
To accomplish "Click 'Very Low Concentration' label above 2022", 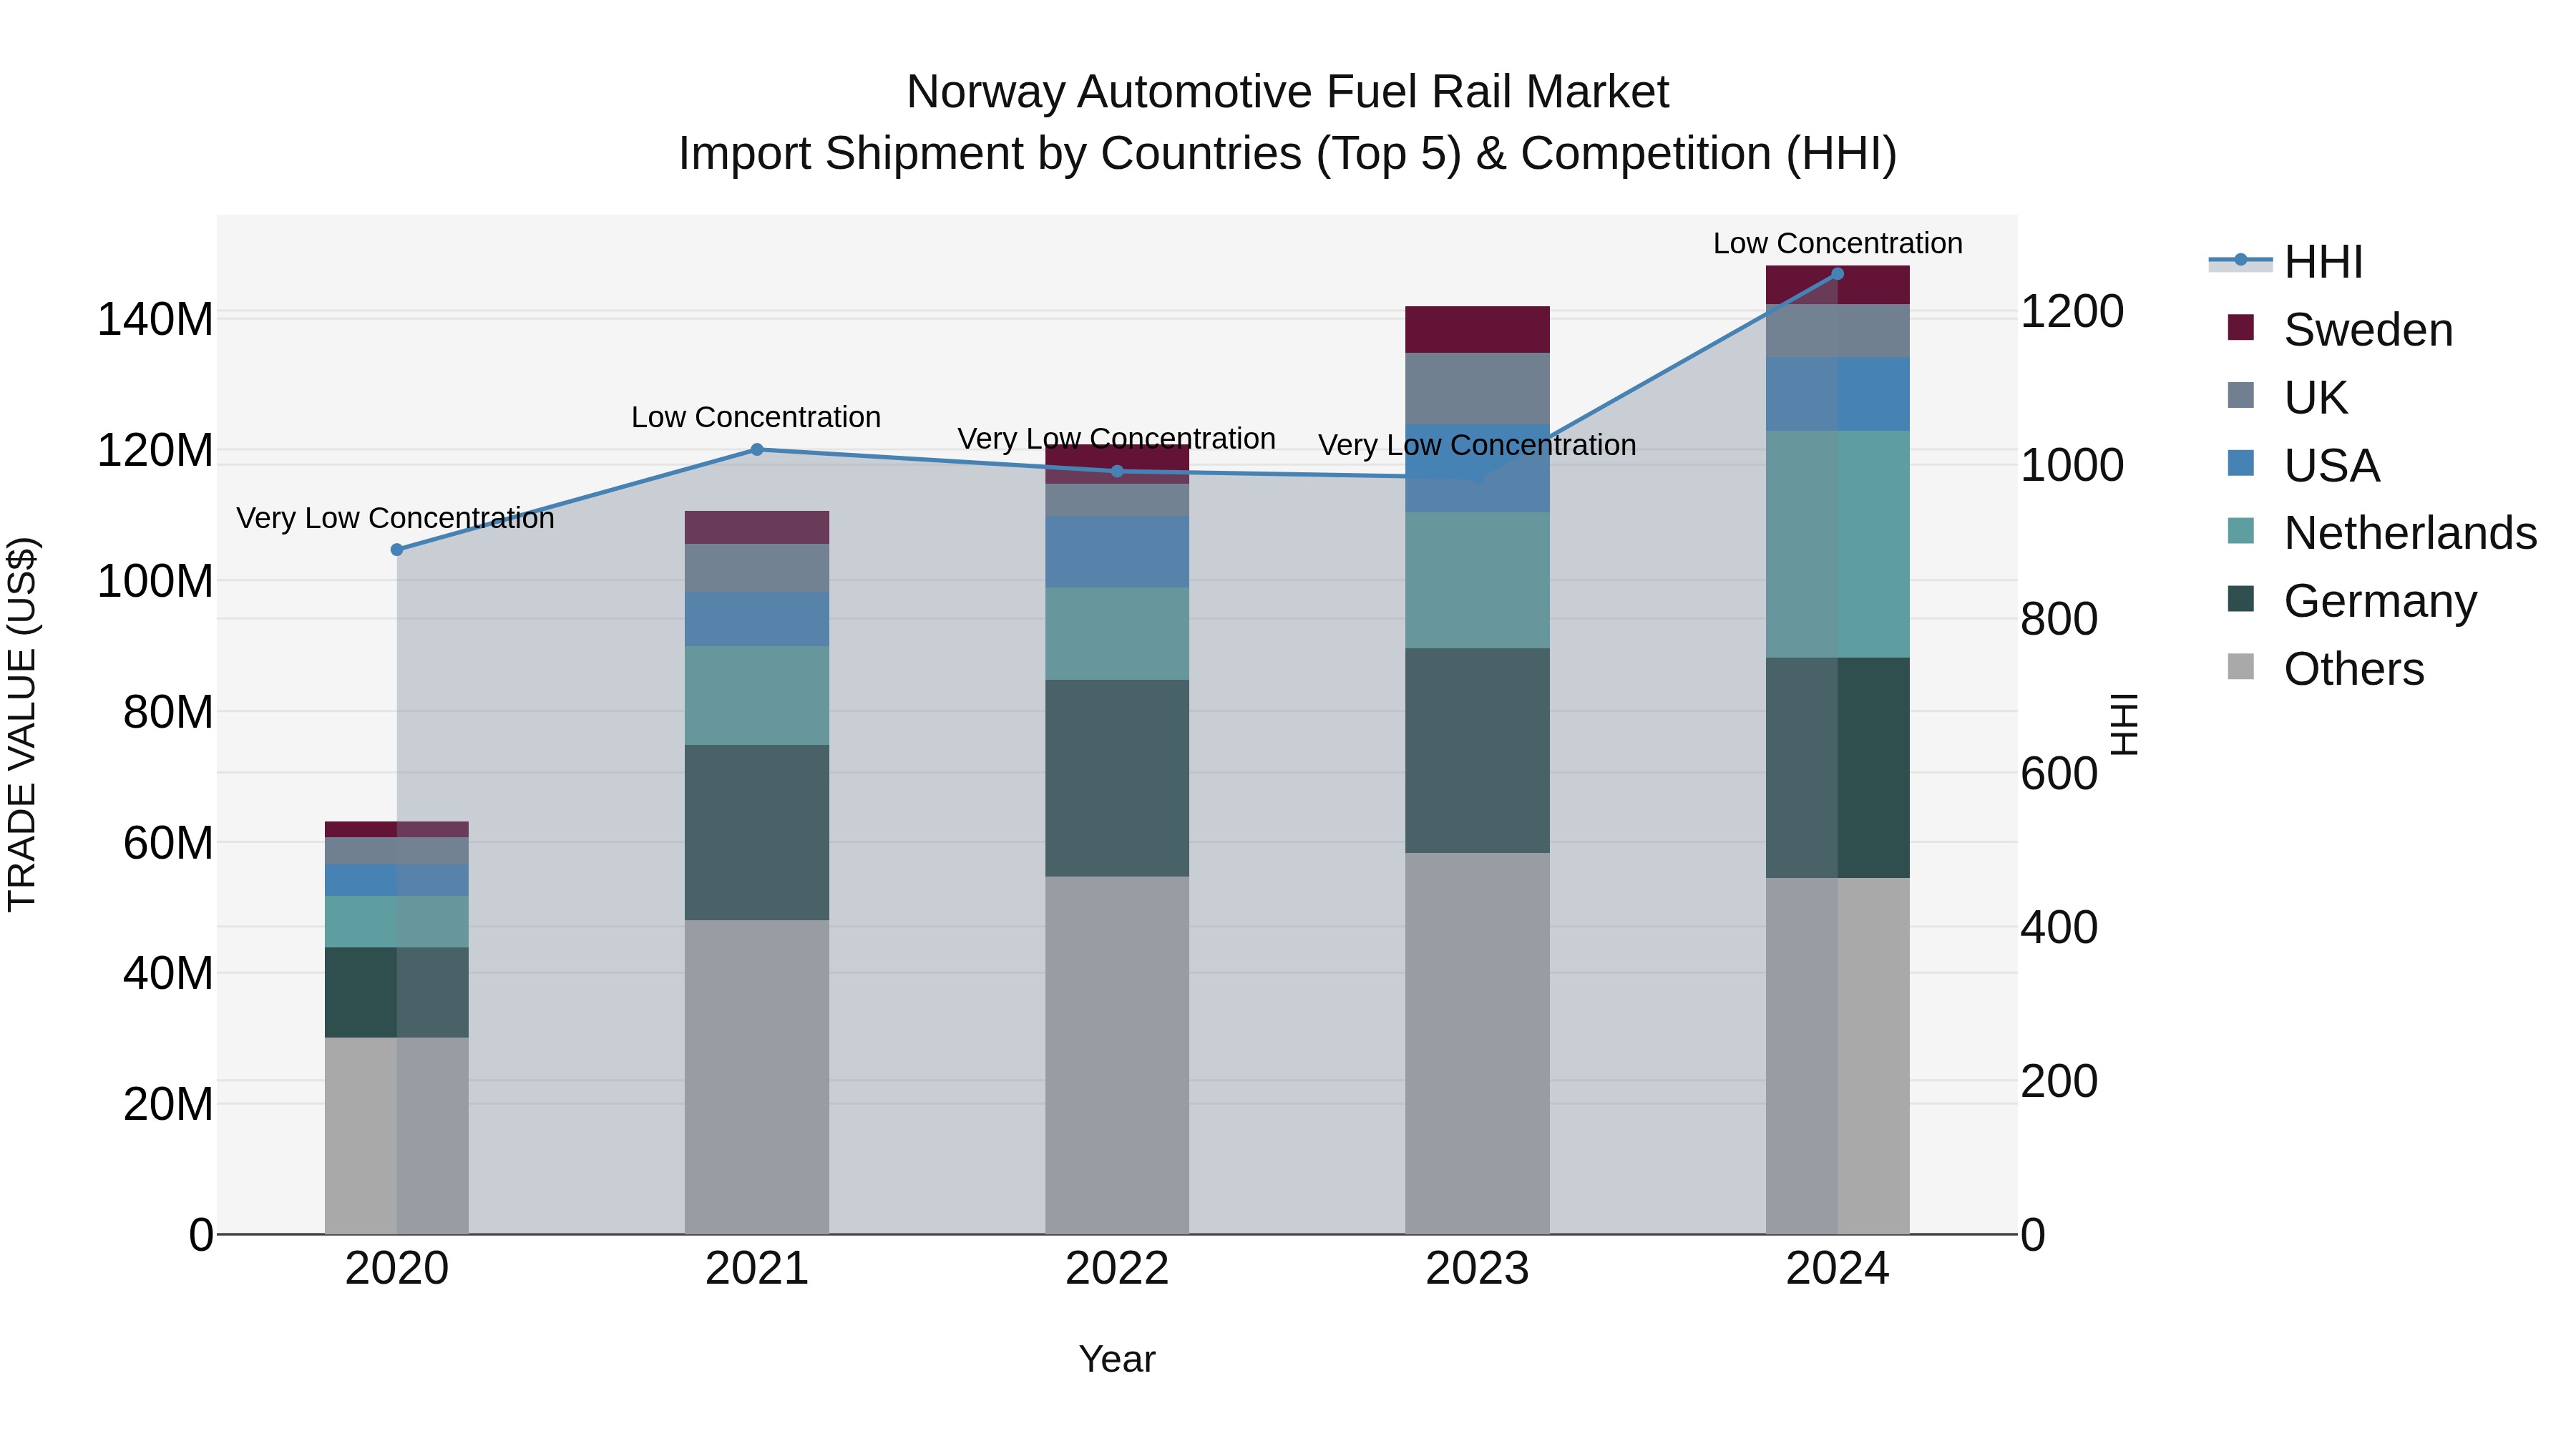I will (x=1117, y=439).
